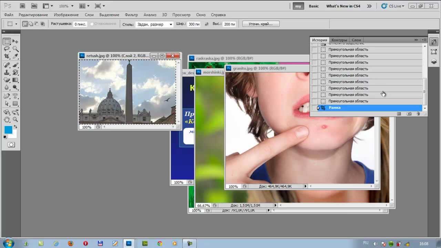Select the Pen tool

click(x=7, y=96)
